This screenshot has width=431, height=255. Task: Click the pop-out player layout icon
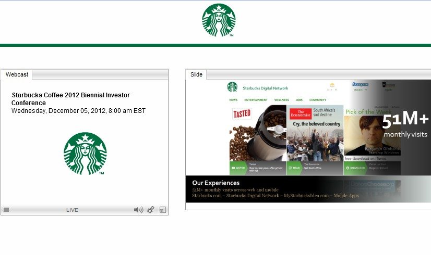[163, 210]
